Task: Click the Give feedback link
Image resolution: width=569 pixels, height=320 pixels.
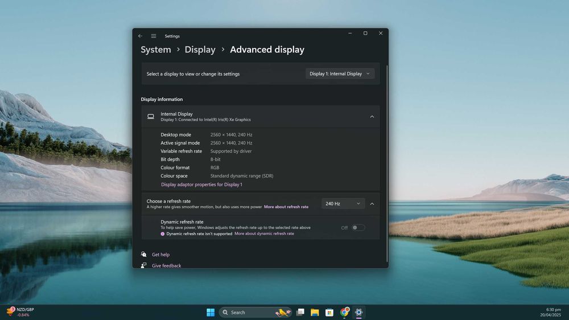Action: tap(166, 265)
